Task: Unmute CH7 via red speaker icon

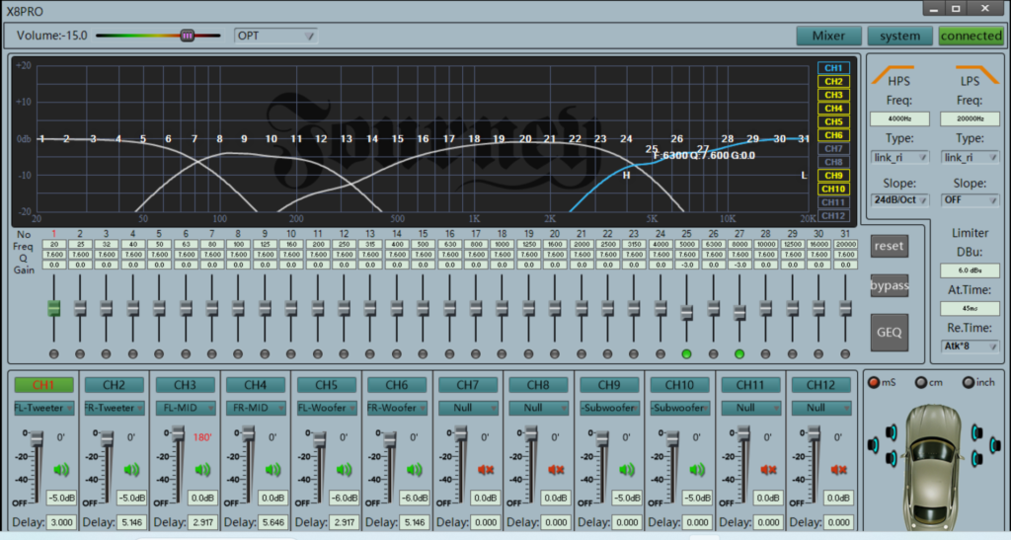Action: [x=486, y=470]
